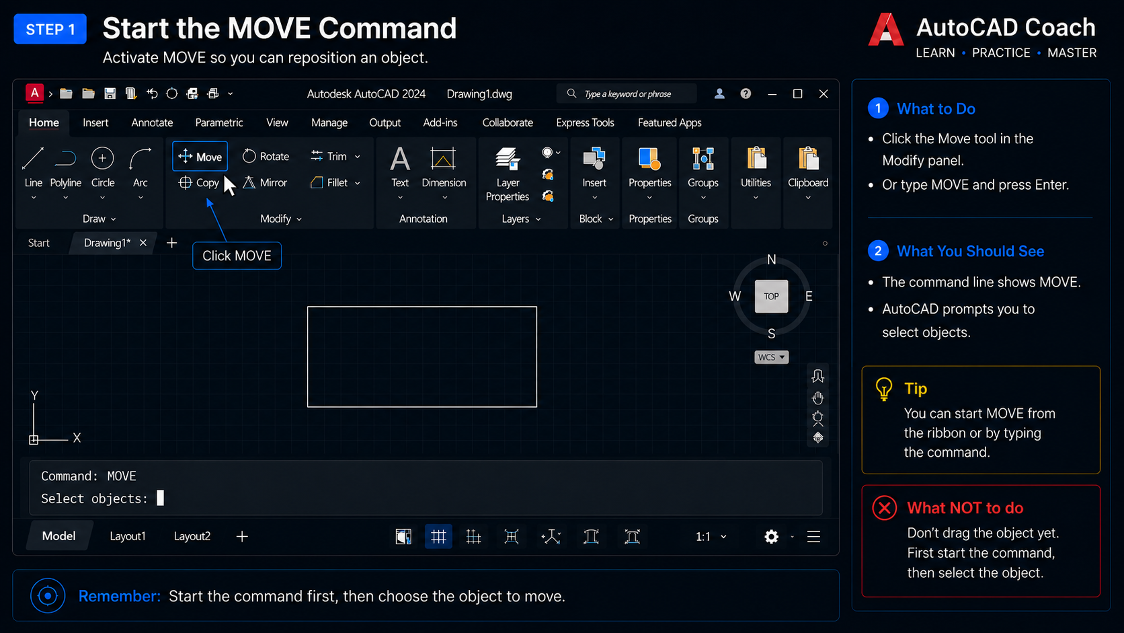Click the Copy tool
Screen dimensions: 1124x633
point(199,182)
